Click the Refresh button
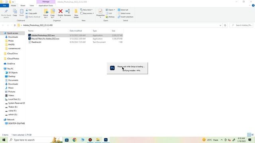This screenshot has width=255, height=143. pos(225,25)
